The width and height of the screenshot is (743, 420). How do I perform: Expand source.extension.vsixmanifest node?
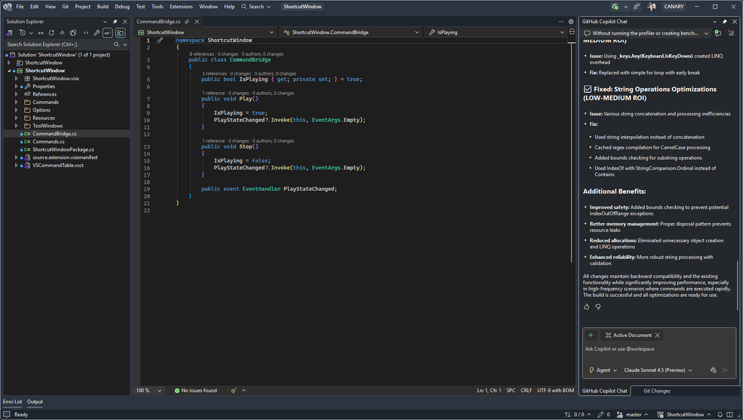(x=16, y=157)
